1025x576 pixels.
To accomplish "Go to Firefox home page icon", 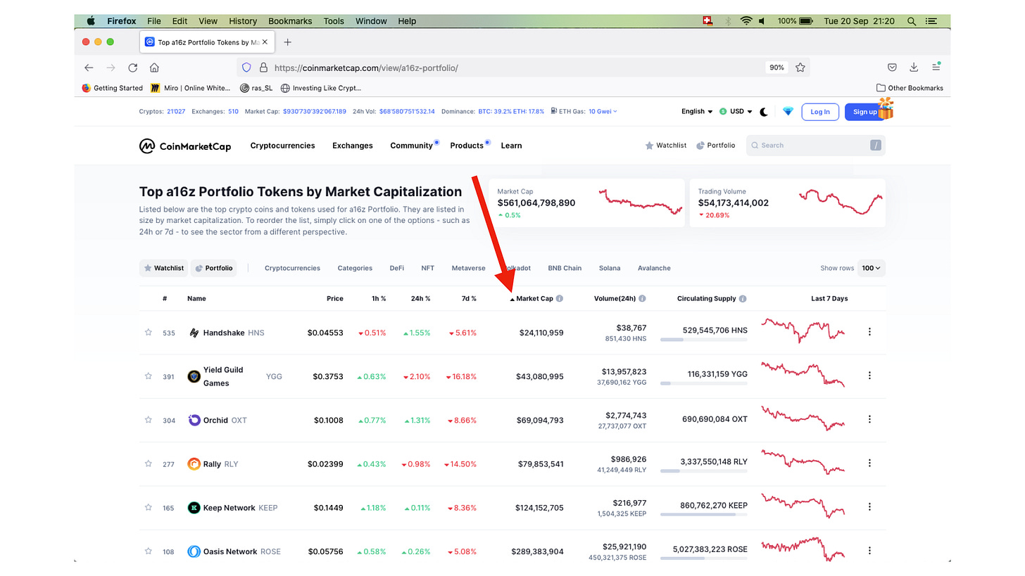I will pos(154,68).
